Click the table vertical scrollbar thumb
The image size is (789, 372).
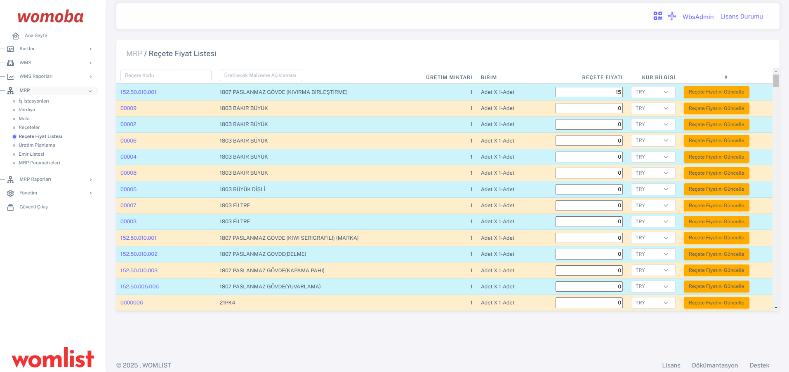776,80
